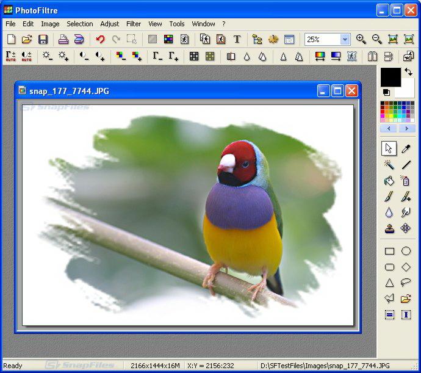Open the Edit menu
This screenshot has height=373, width=421.
pos(28,24)
